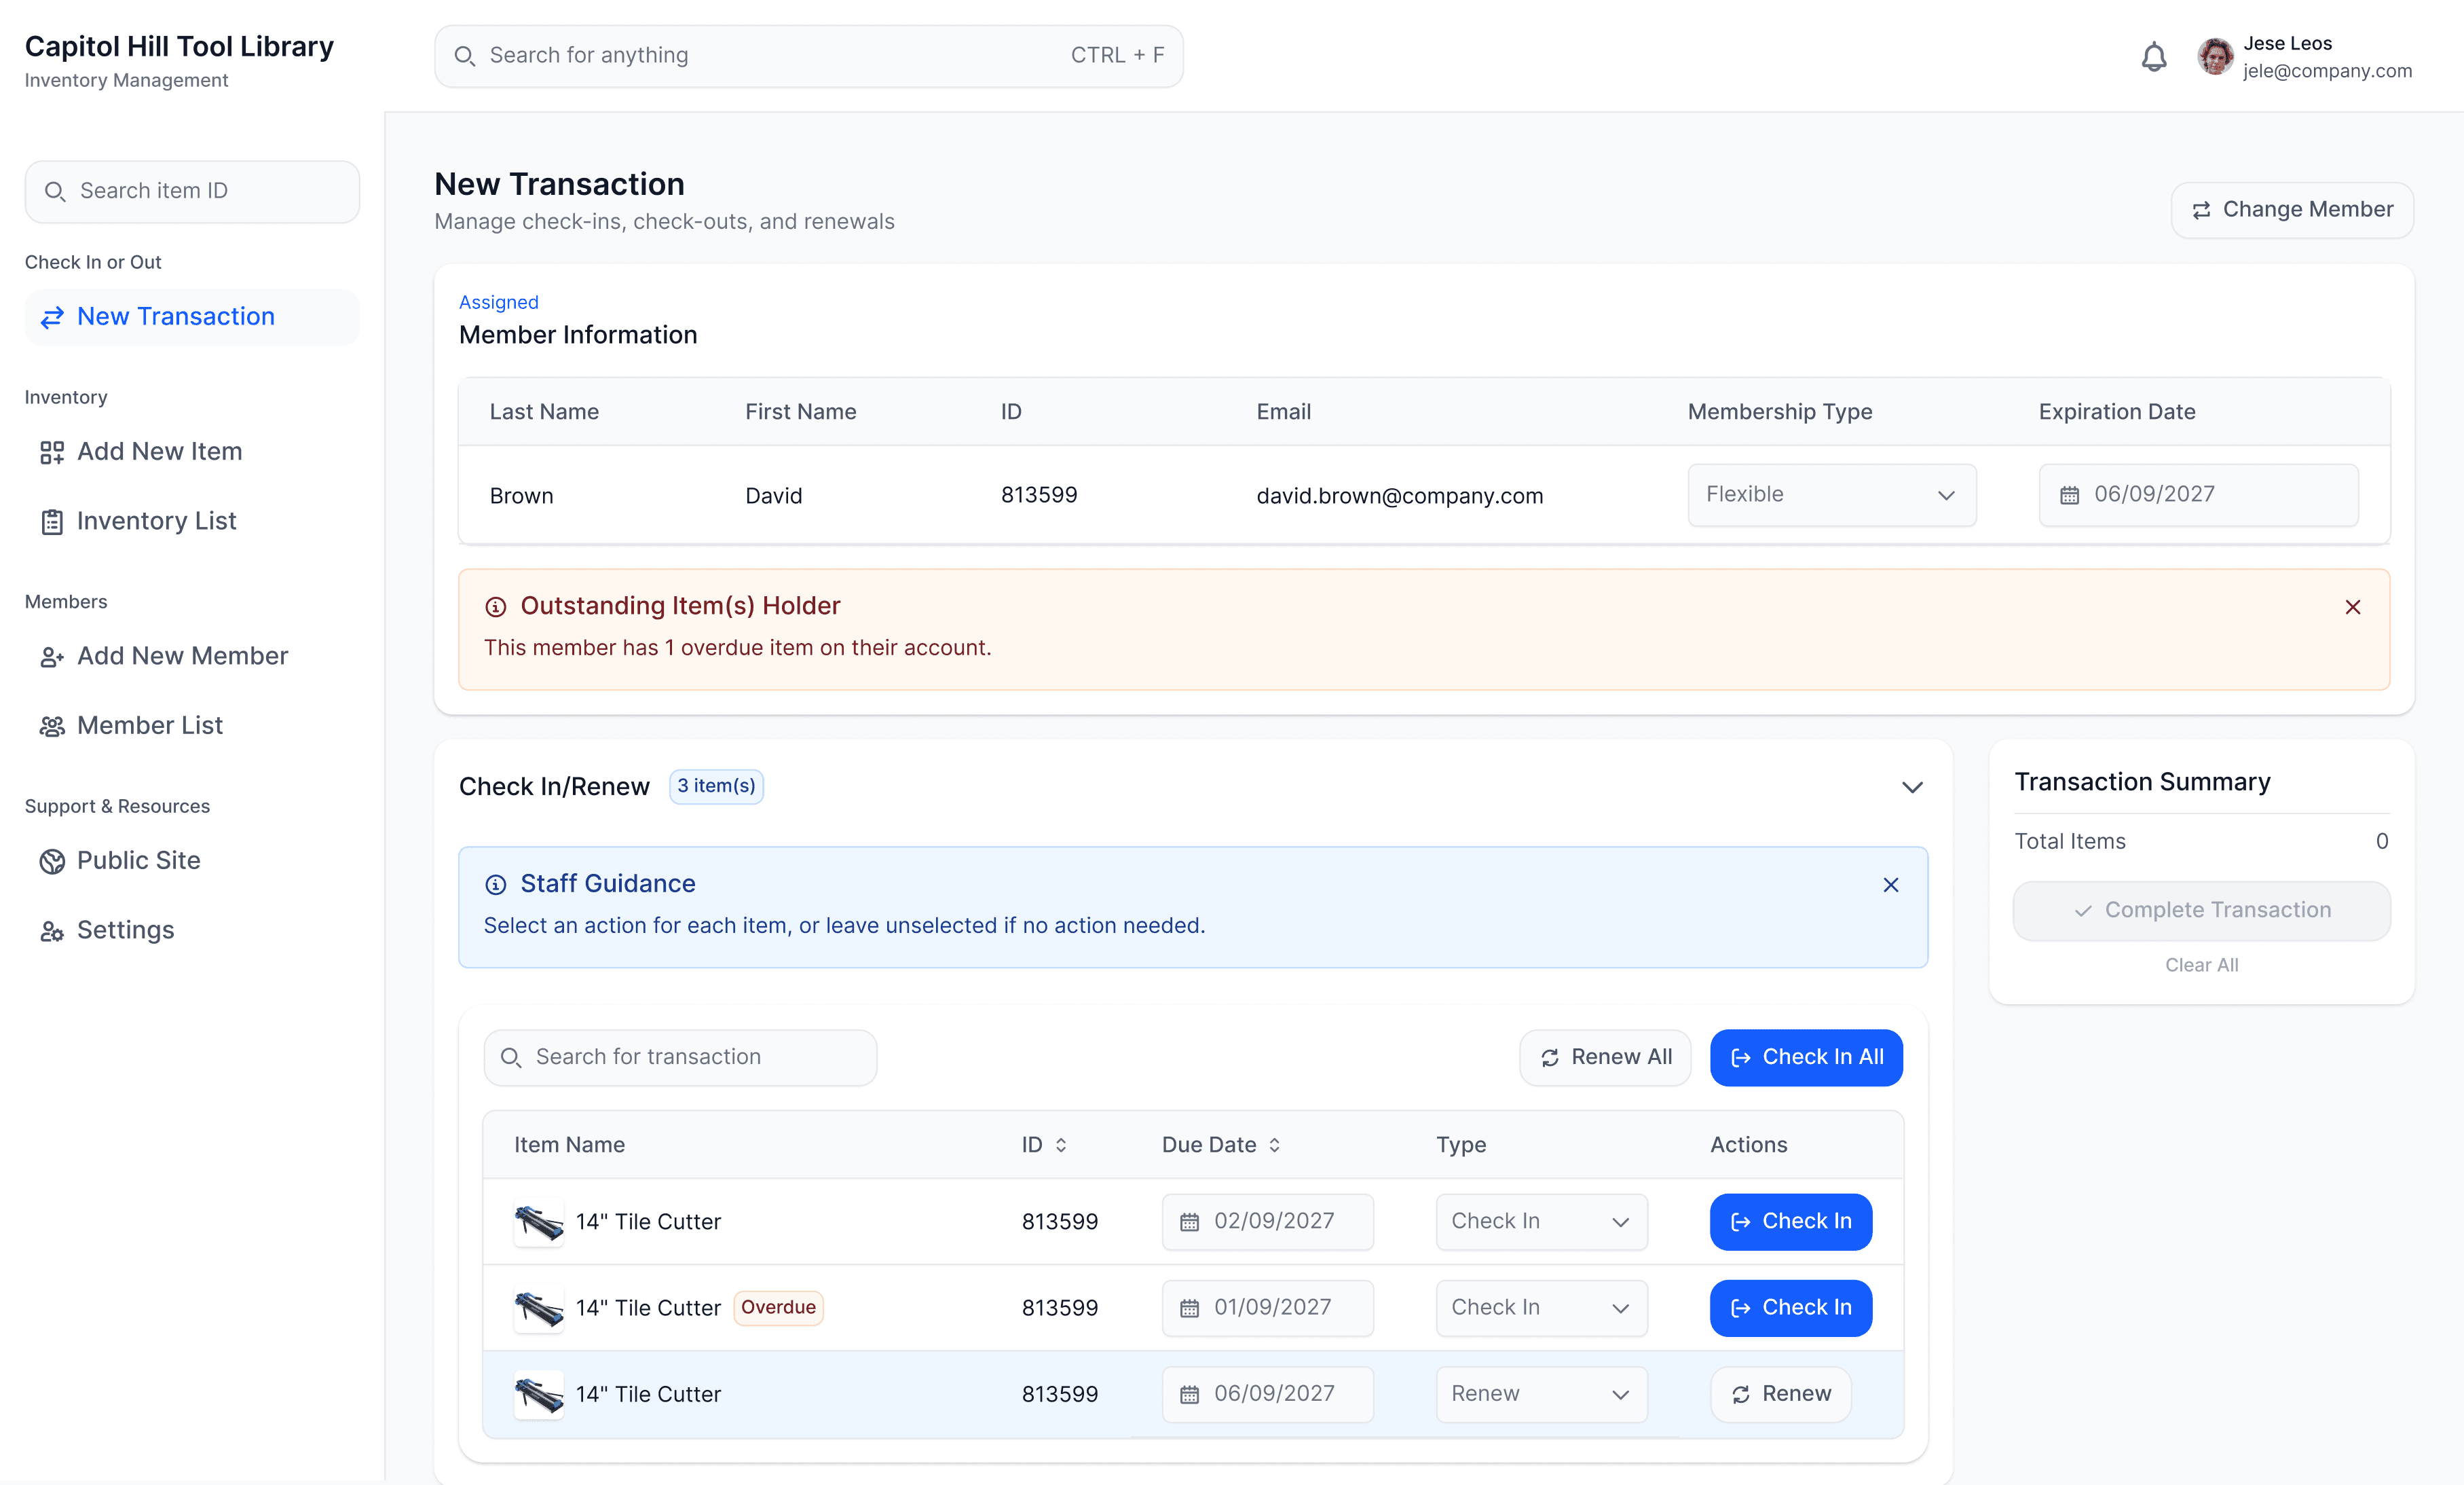Open Type dropdown for overdue Tile Cutter
This screenshot has width=2464, height=1485.
(x=1541, y=1307)
